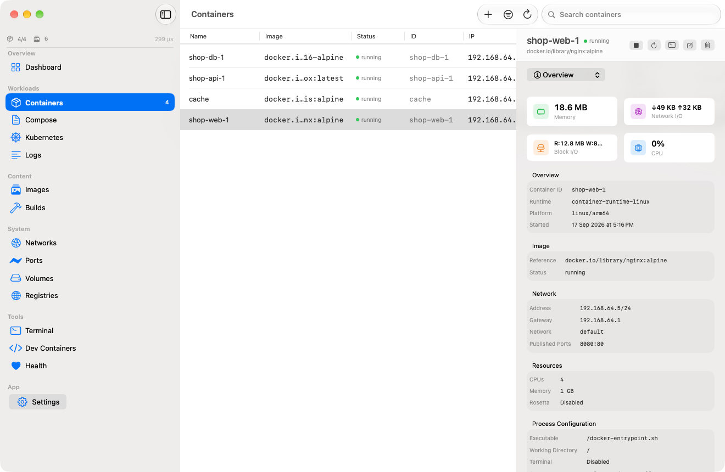Launch the Terminal tool
The image size is (725, 472).
pyautogui.click(x=90, y=330)
